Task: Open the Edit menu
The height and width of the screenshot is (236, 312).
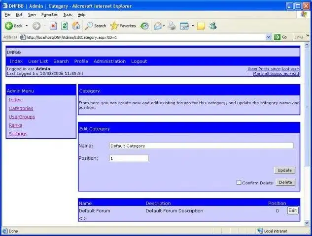Action: pos(19,14)
